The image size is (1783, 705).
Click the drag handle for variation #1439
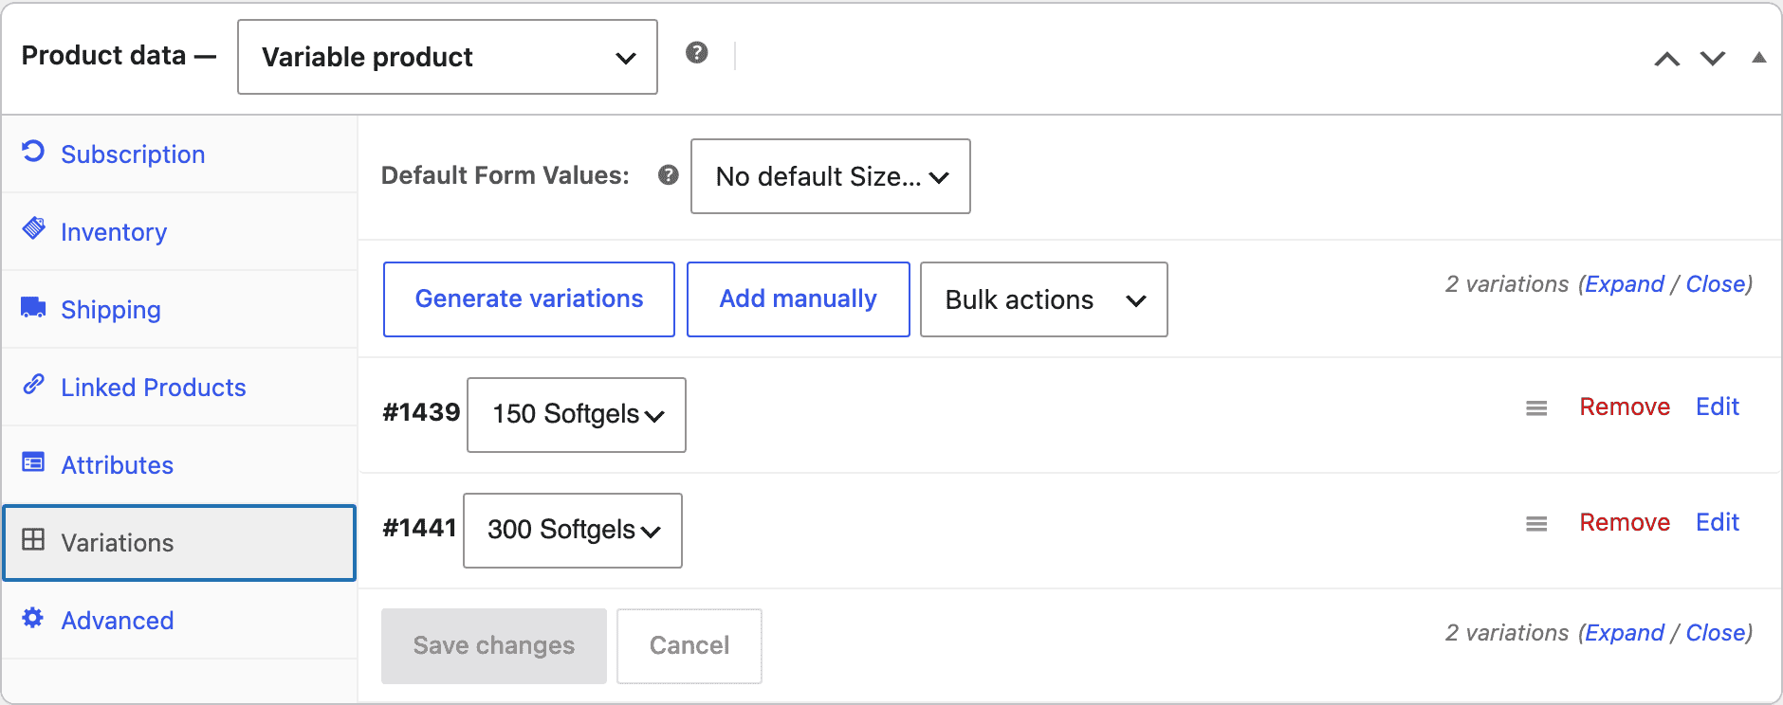[x=1536, y=408]
